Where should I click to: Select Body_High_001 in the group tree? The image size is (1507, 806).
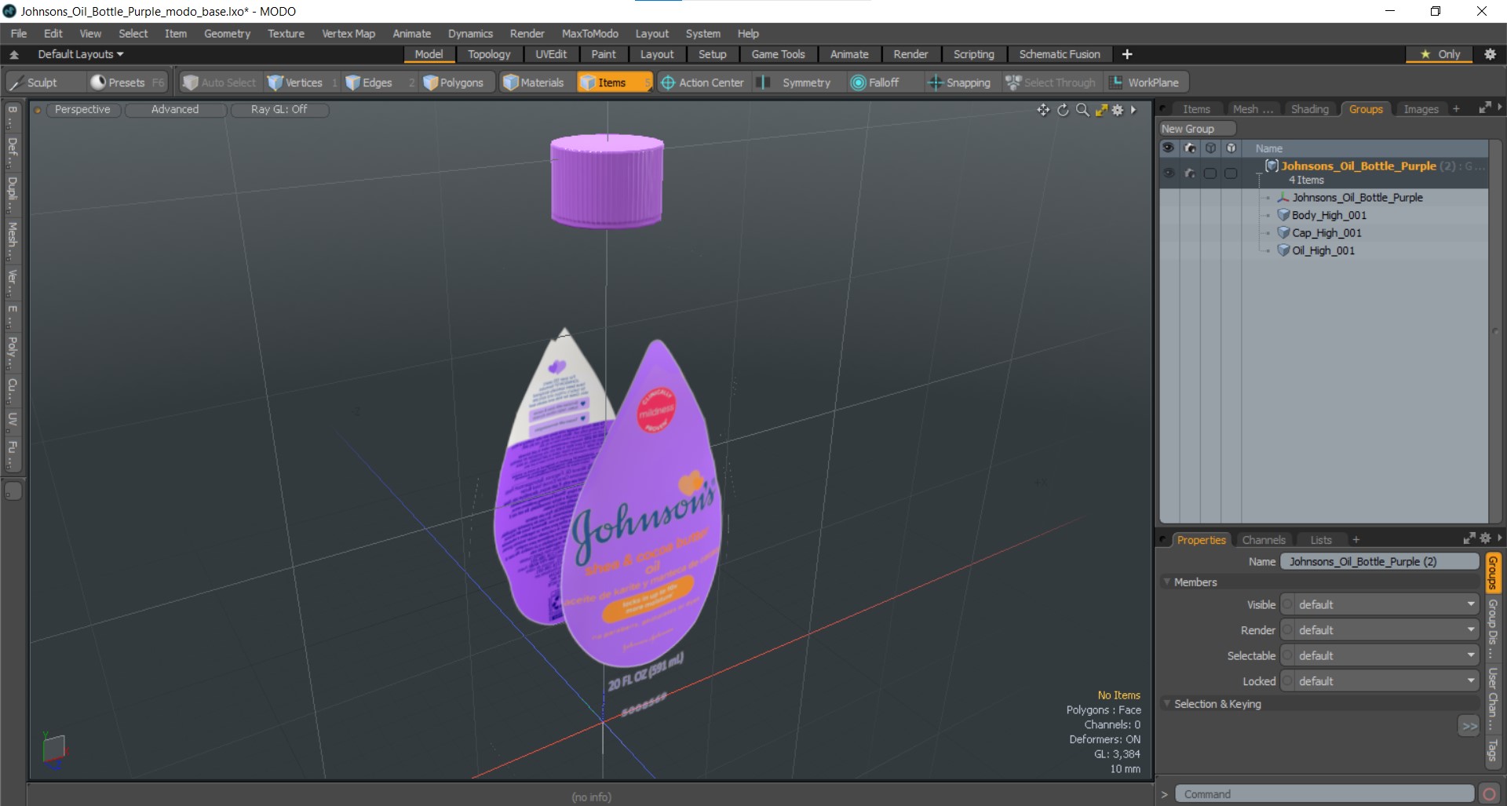point(1329,215)
